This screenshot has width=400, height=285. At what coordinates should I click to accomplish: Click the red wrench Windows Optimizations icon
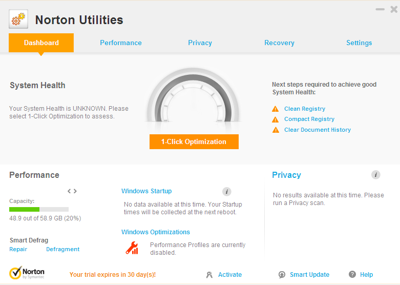[x=132, y=248]
